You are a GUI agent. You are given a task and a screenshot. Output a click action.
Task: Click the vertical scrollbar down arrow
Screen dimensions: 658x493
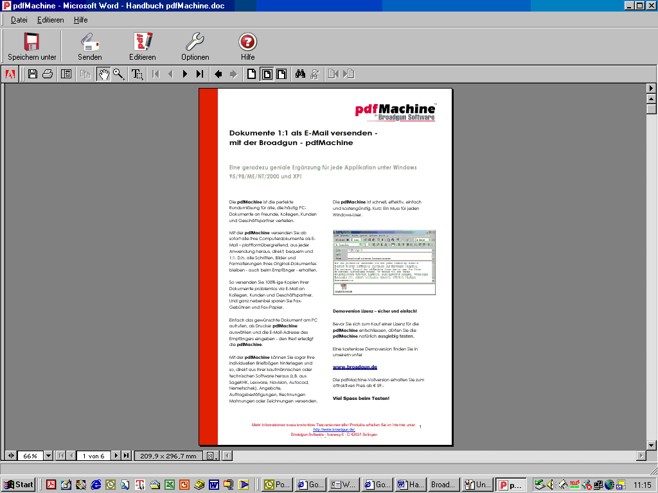pos(652,445)
